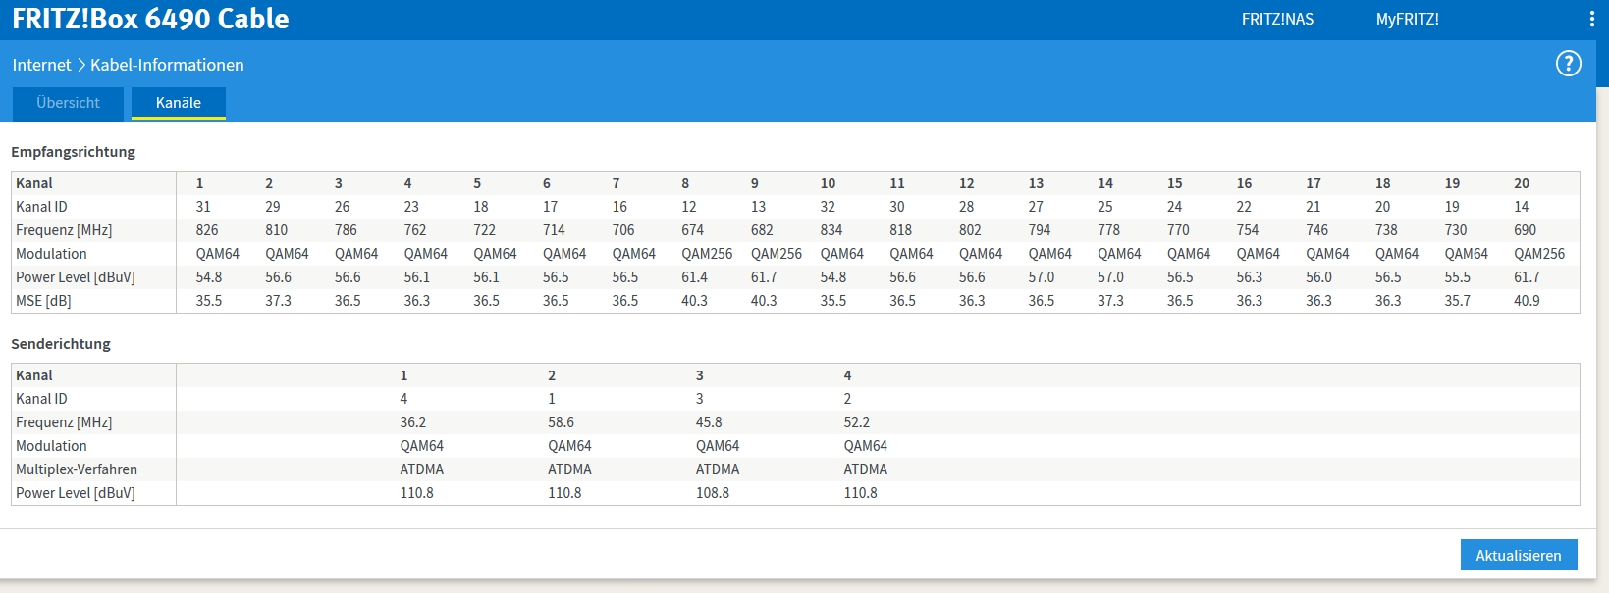The width and height of the screenshot is (1609, 593).
Task: Click upstream Power Level value 108.8
Action: point(713,493)
